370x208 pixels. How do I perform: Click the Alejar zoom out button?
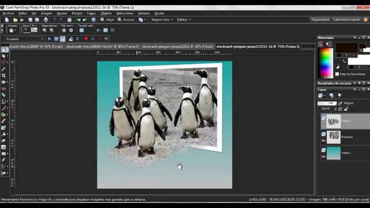(107, 20)
